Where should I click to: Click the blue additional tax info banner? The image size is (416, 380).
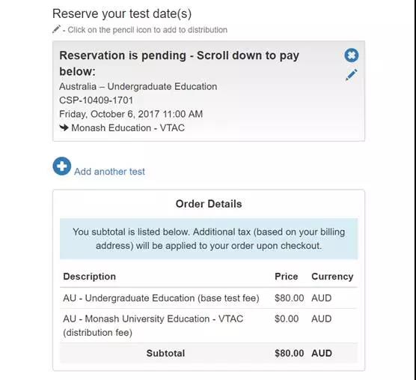[209, 238]
